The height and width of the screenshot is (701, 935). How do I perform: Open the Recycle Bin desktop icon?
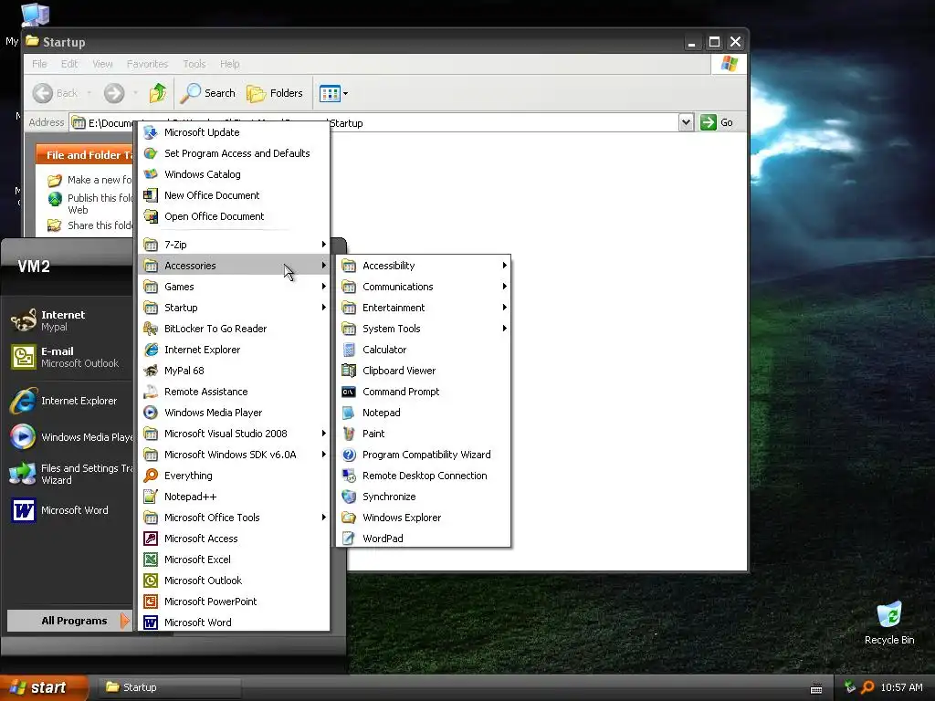[x=889, y=623]
